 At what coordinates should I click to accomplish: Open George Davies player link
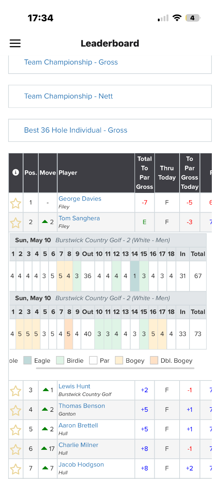(80, 199)
